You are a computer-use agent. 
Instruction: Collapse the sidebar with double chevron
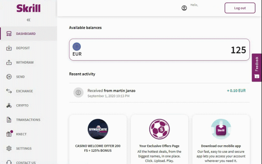click(x=28, y=20)
